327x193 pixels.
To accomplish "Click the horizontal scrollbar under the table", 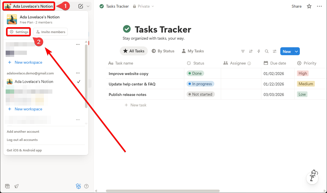I will tap(163, 191).
